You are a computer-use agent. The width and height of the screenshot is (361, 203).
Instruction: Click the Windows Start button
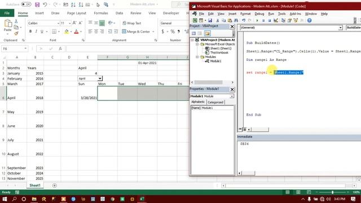coord(5,199)
